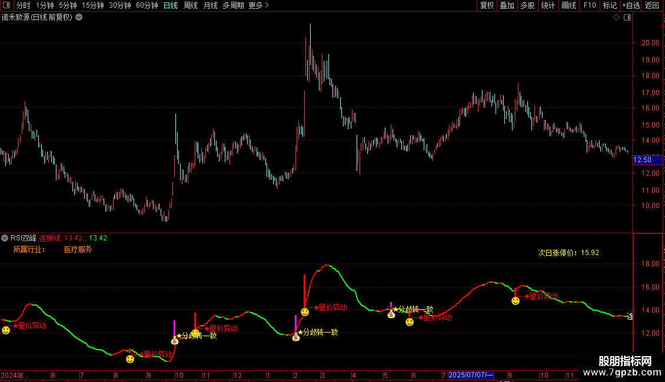This screenshot has height=382, width=665.
Task: Select the 30分钟 period
Action: pos(120,5)
